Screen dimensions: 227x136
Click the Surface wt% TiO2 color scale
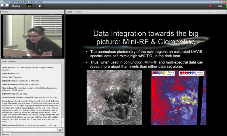point(163,73)
